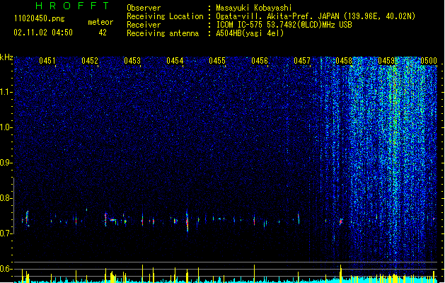This screenshot has height=283, width=445.
Task: Click the Receiver field label
Action: pos(144,25)
